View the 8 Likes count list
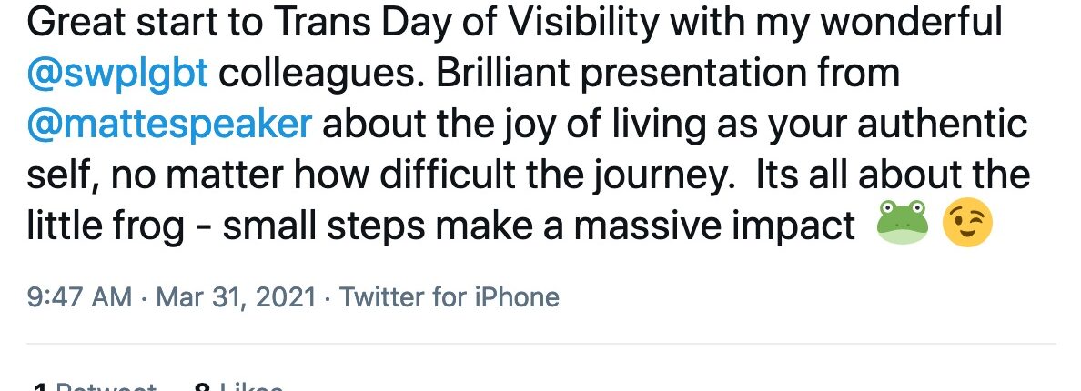1081x391 pixels. (238, 386)
